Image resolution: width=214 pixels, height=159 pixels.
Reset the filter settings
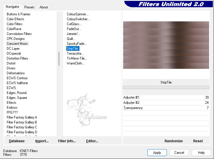198,141
